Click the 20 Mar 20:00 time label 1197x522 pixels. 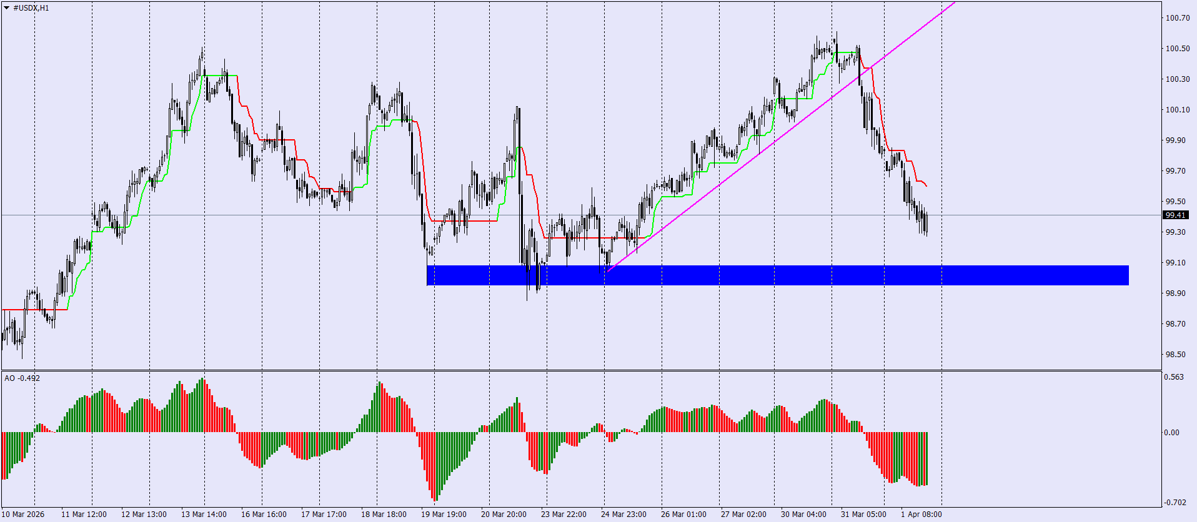click(504, 515)
